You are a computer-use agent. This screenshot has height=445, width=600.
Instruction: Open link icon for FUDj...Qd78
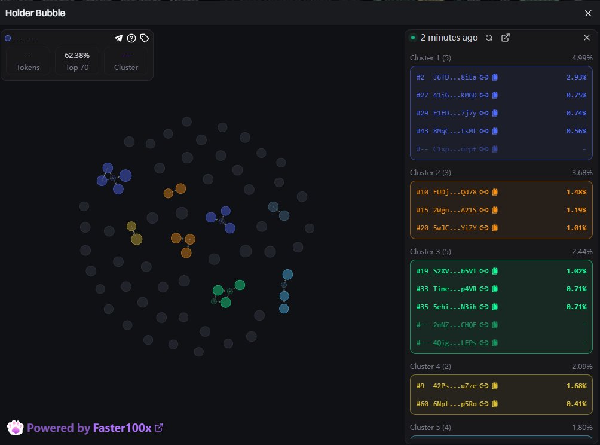pyautogui.click(x=484, y=192)
